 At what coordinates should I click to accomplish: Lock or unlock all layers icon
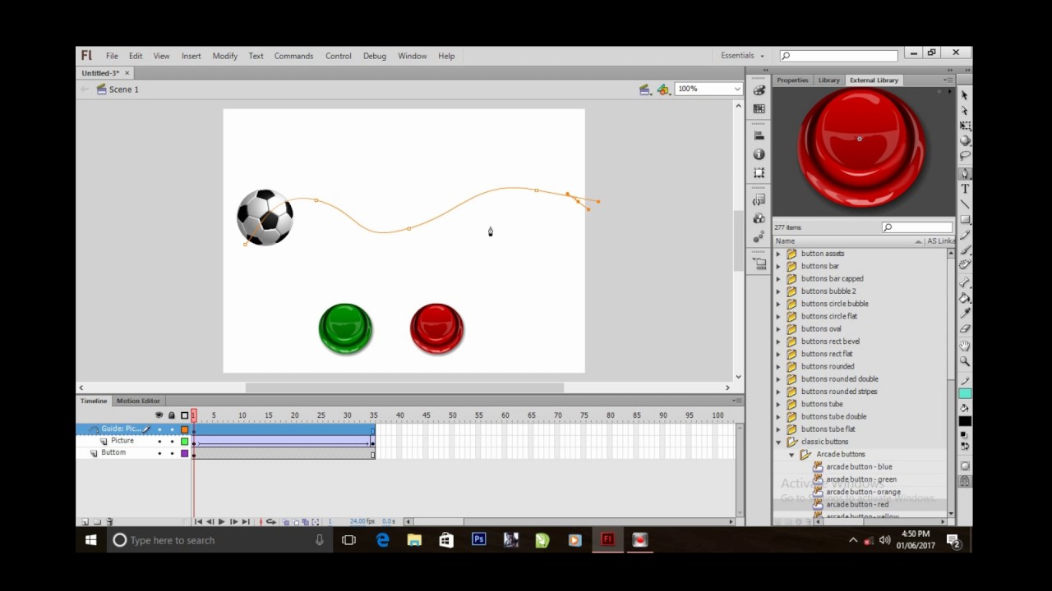(172, 415)
